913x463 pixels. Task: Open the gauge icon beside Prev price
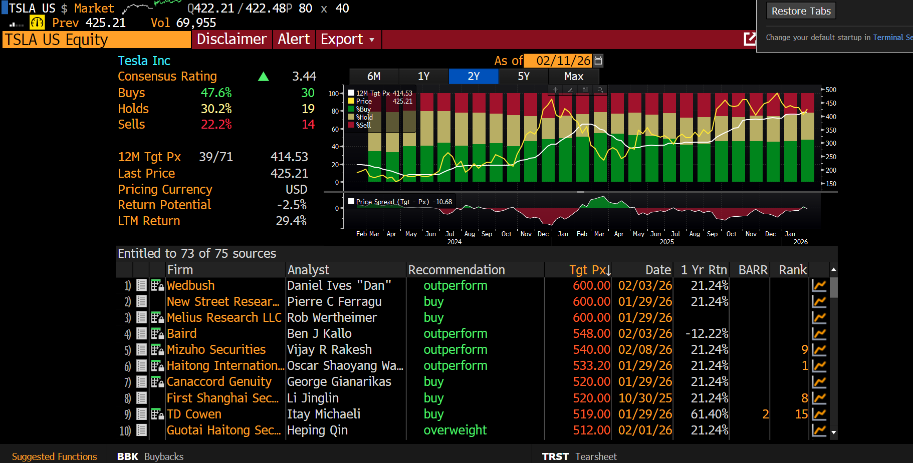[37, 23]
